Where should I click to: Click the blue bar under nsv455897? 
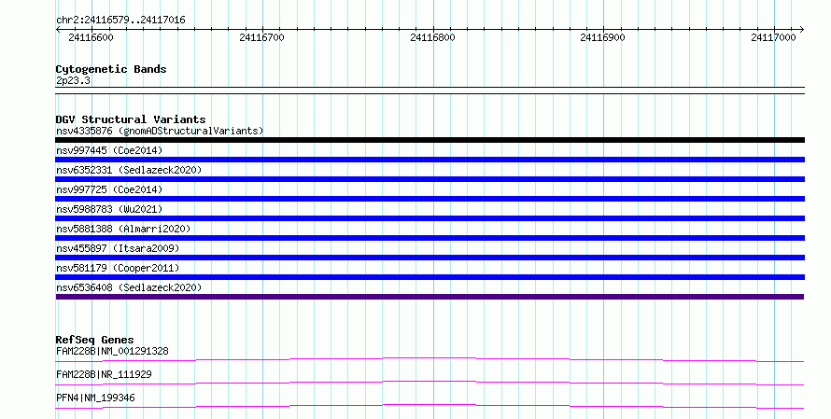[430, 258]
